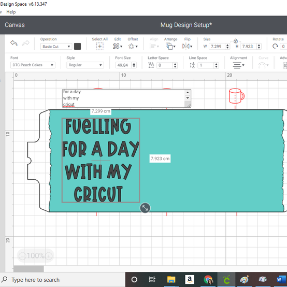Open the Arrange layers tool

(169, 46)
